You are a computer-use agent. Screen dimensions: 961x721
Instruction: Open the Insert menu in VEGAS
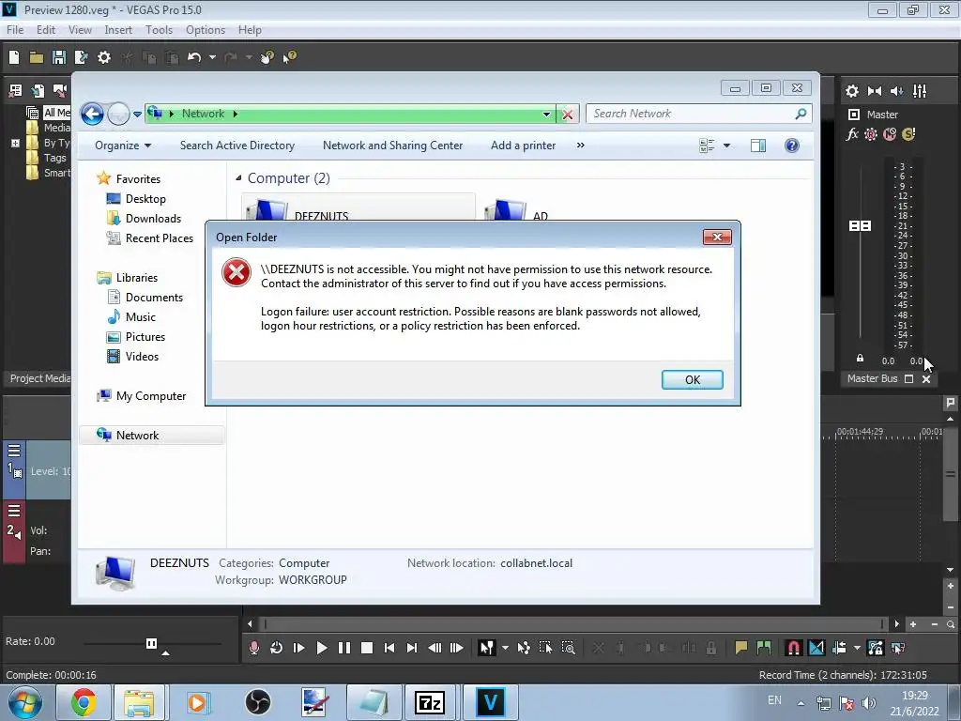click(117, 29)
